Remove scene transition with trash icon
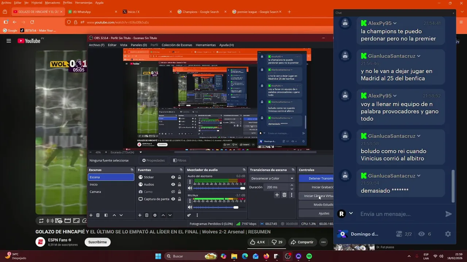This screenshot has width=467, height=262. point(284,195)
